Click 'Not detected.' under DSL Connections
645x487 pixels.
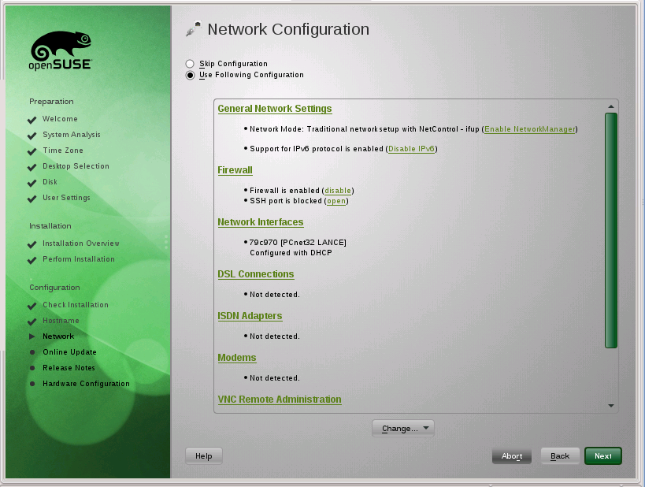[x=274, y=295]
